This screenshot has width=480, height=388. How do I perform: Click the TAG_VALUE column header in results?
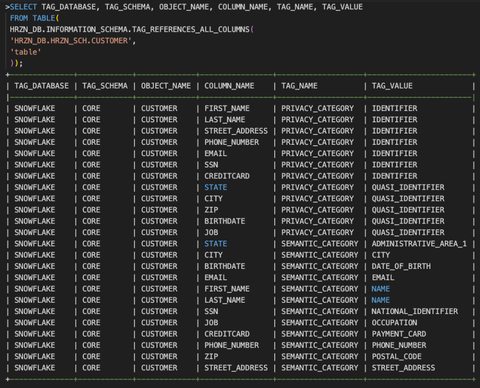point(392,86)
